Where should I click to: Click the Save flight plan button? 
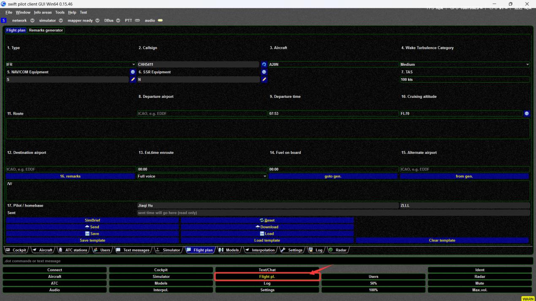pos(93,234)
